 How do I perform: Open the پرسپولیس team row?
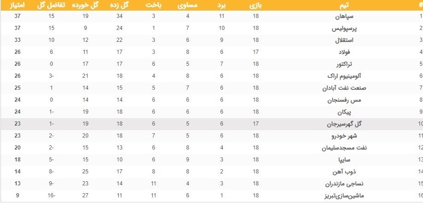351,29
